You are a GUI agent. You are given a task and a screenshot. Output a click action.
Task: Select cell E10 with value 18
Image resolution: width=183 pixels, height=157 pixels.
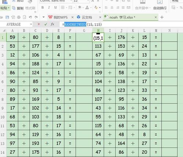pyautogui.click(x=59, y=117)
